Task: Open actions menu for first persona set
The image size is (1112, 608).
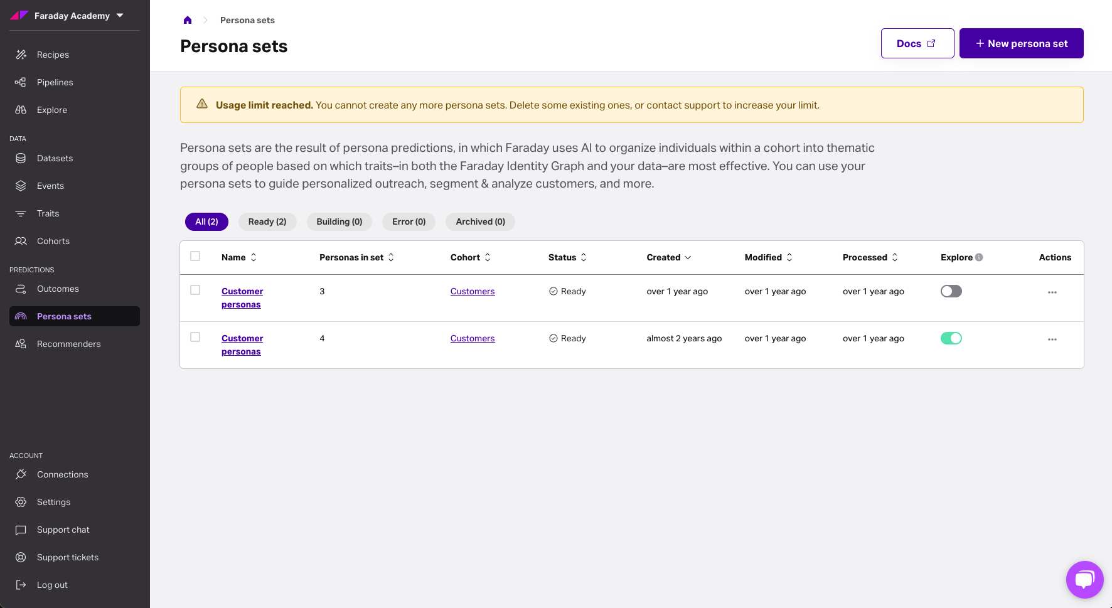Action: pyautogui.click(x=1052, y=292)
